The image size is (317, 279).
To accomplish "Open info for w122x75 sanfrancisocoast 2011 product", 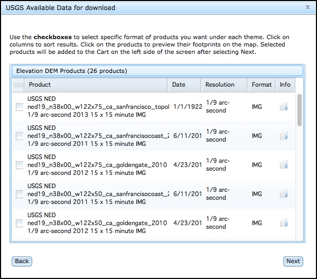I will coord(284,136).
